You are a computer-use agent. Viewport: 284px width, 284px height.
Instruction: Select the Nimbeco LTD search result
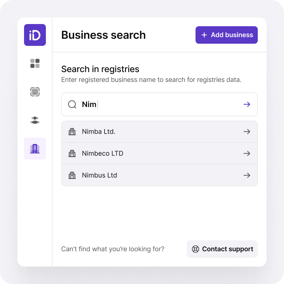(159, 153)
